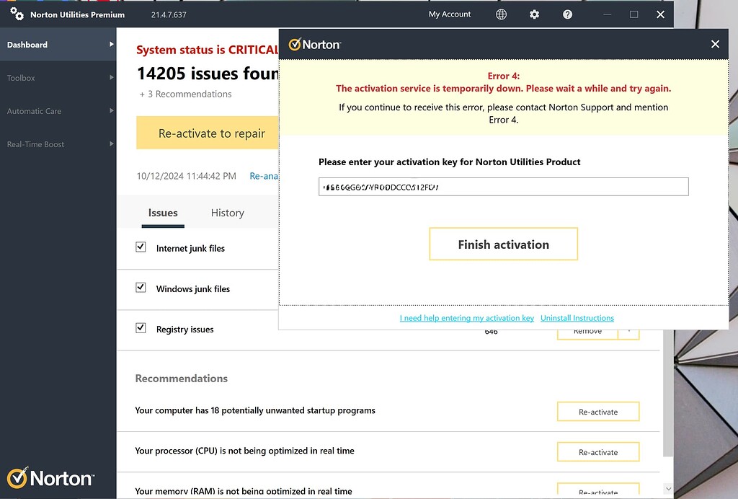Viewport: 738px width, 499px height.
Task: Click the Finish activation button
Action: 503,244
